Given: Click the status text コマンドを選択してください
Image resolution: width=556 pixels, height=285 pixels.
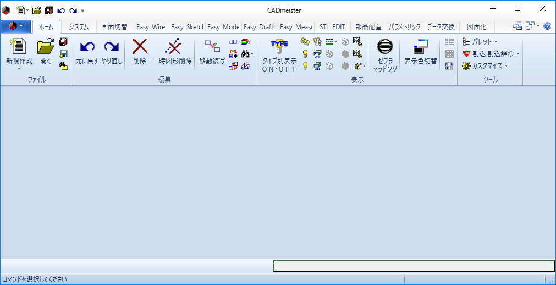Looking at the screenshot, I should pos(35,279).
